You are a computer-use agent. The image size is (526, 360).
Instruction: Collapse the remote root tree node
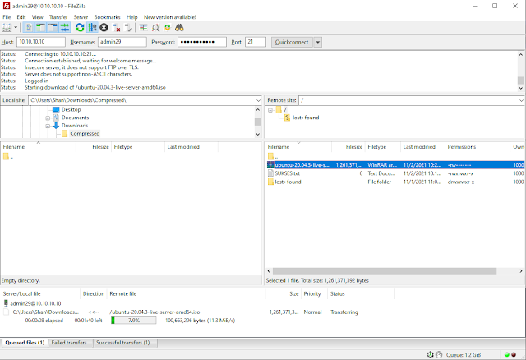coord(270,110)
